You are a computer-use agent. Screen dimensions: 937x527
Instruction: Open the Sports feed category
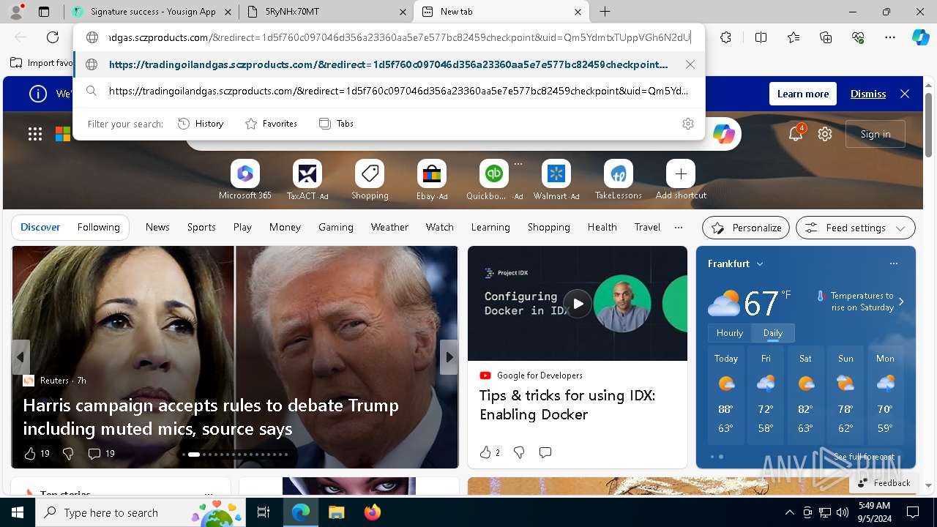coord(201,228)
